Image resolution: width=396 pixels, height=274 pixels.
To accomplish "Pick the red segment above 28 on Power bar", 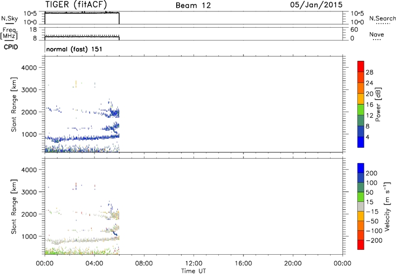I will tap(361, 66).
